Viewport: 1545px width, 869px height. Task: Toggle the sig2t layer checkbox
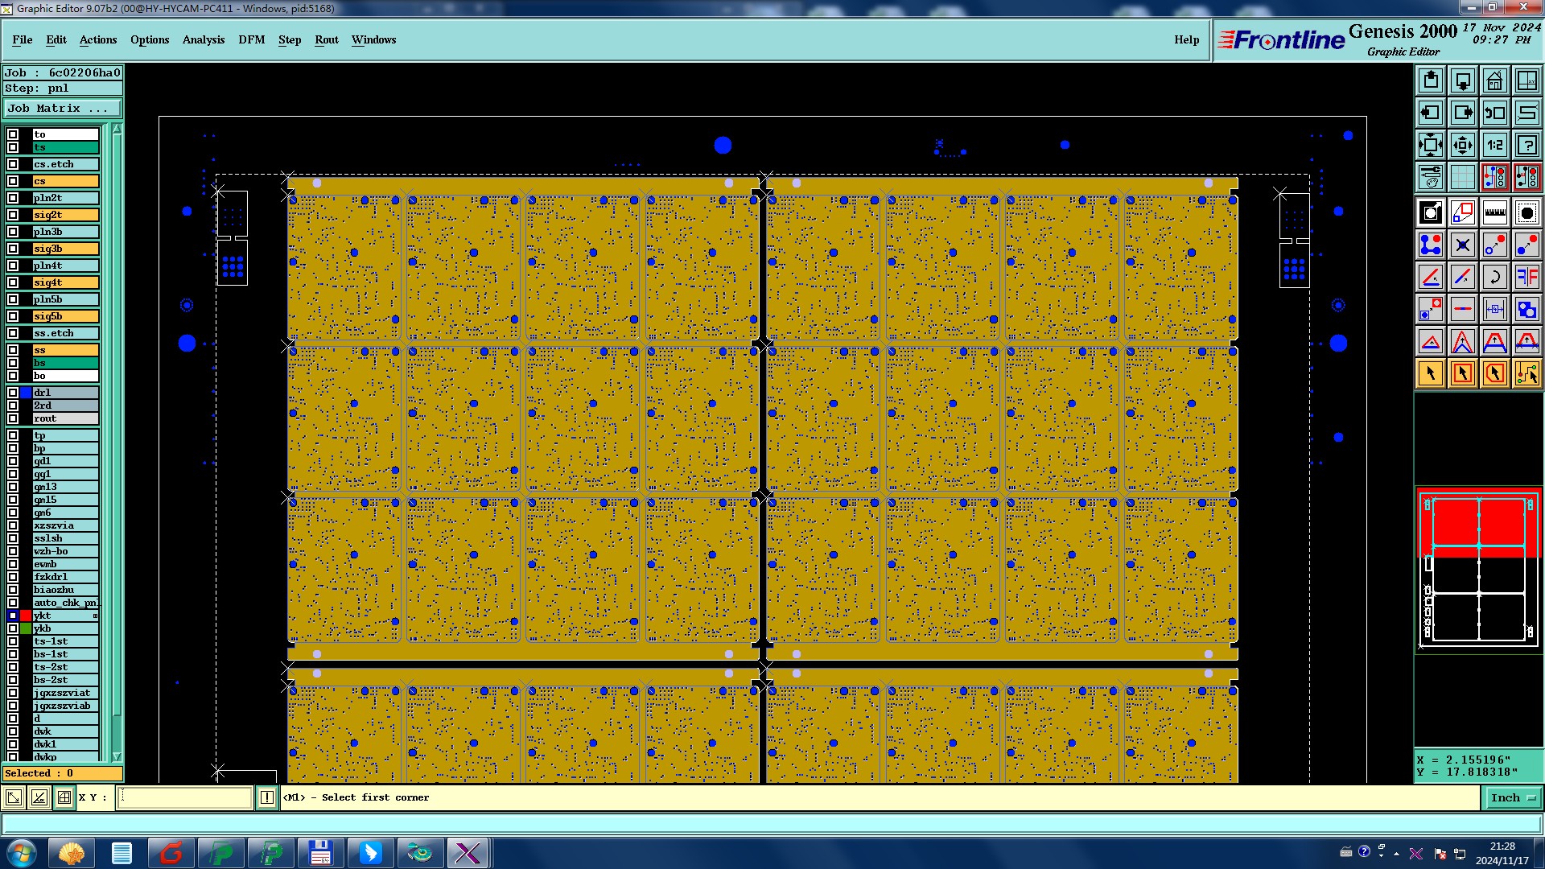pos(13,215)
